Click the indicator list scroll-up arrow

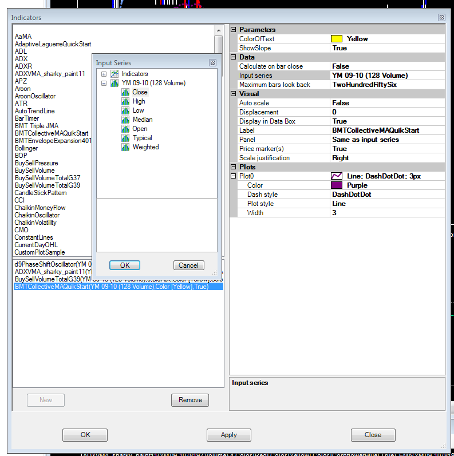(x=219, y=30)
